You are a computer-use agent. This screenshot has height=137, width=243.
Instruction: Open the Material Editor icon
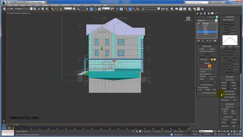click(x=190, y=9)
